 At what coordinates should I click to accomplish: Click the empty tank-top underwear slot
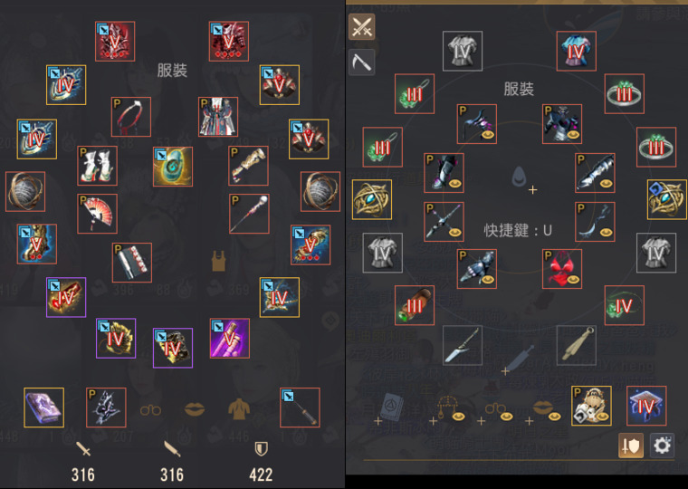coord(218,261)
